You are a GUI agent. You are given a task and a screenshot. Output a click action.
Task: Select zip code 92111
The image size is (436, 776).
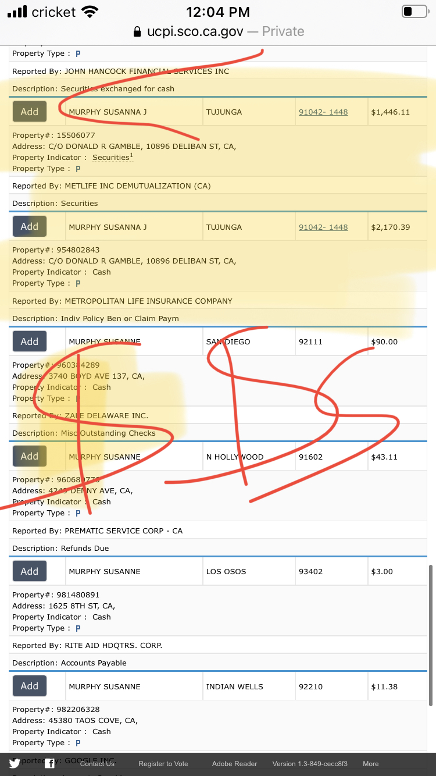coord(310,341)
